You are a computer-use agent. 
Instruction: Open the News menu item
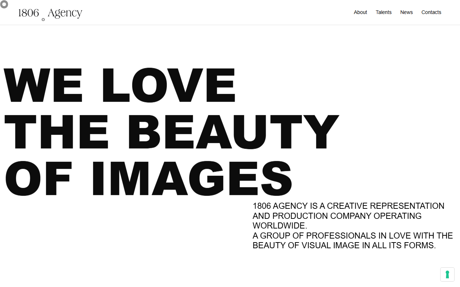[406, 12]
